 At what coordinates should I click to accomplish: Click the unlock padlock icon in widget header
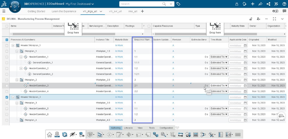[250, 19]
